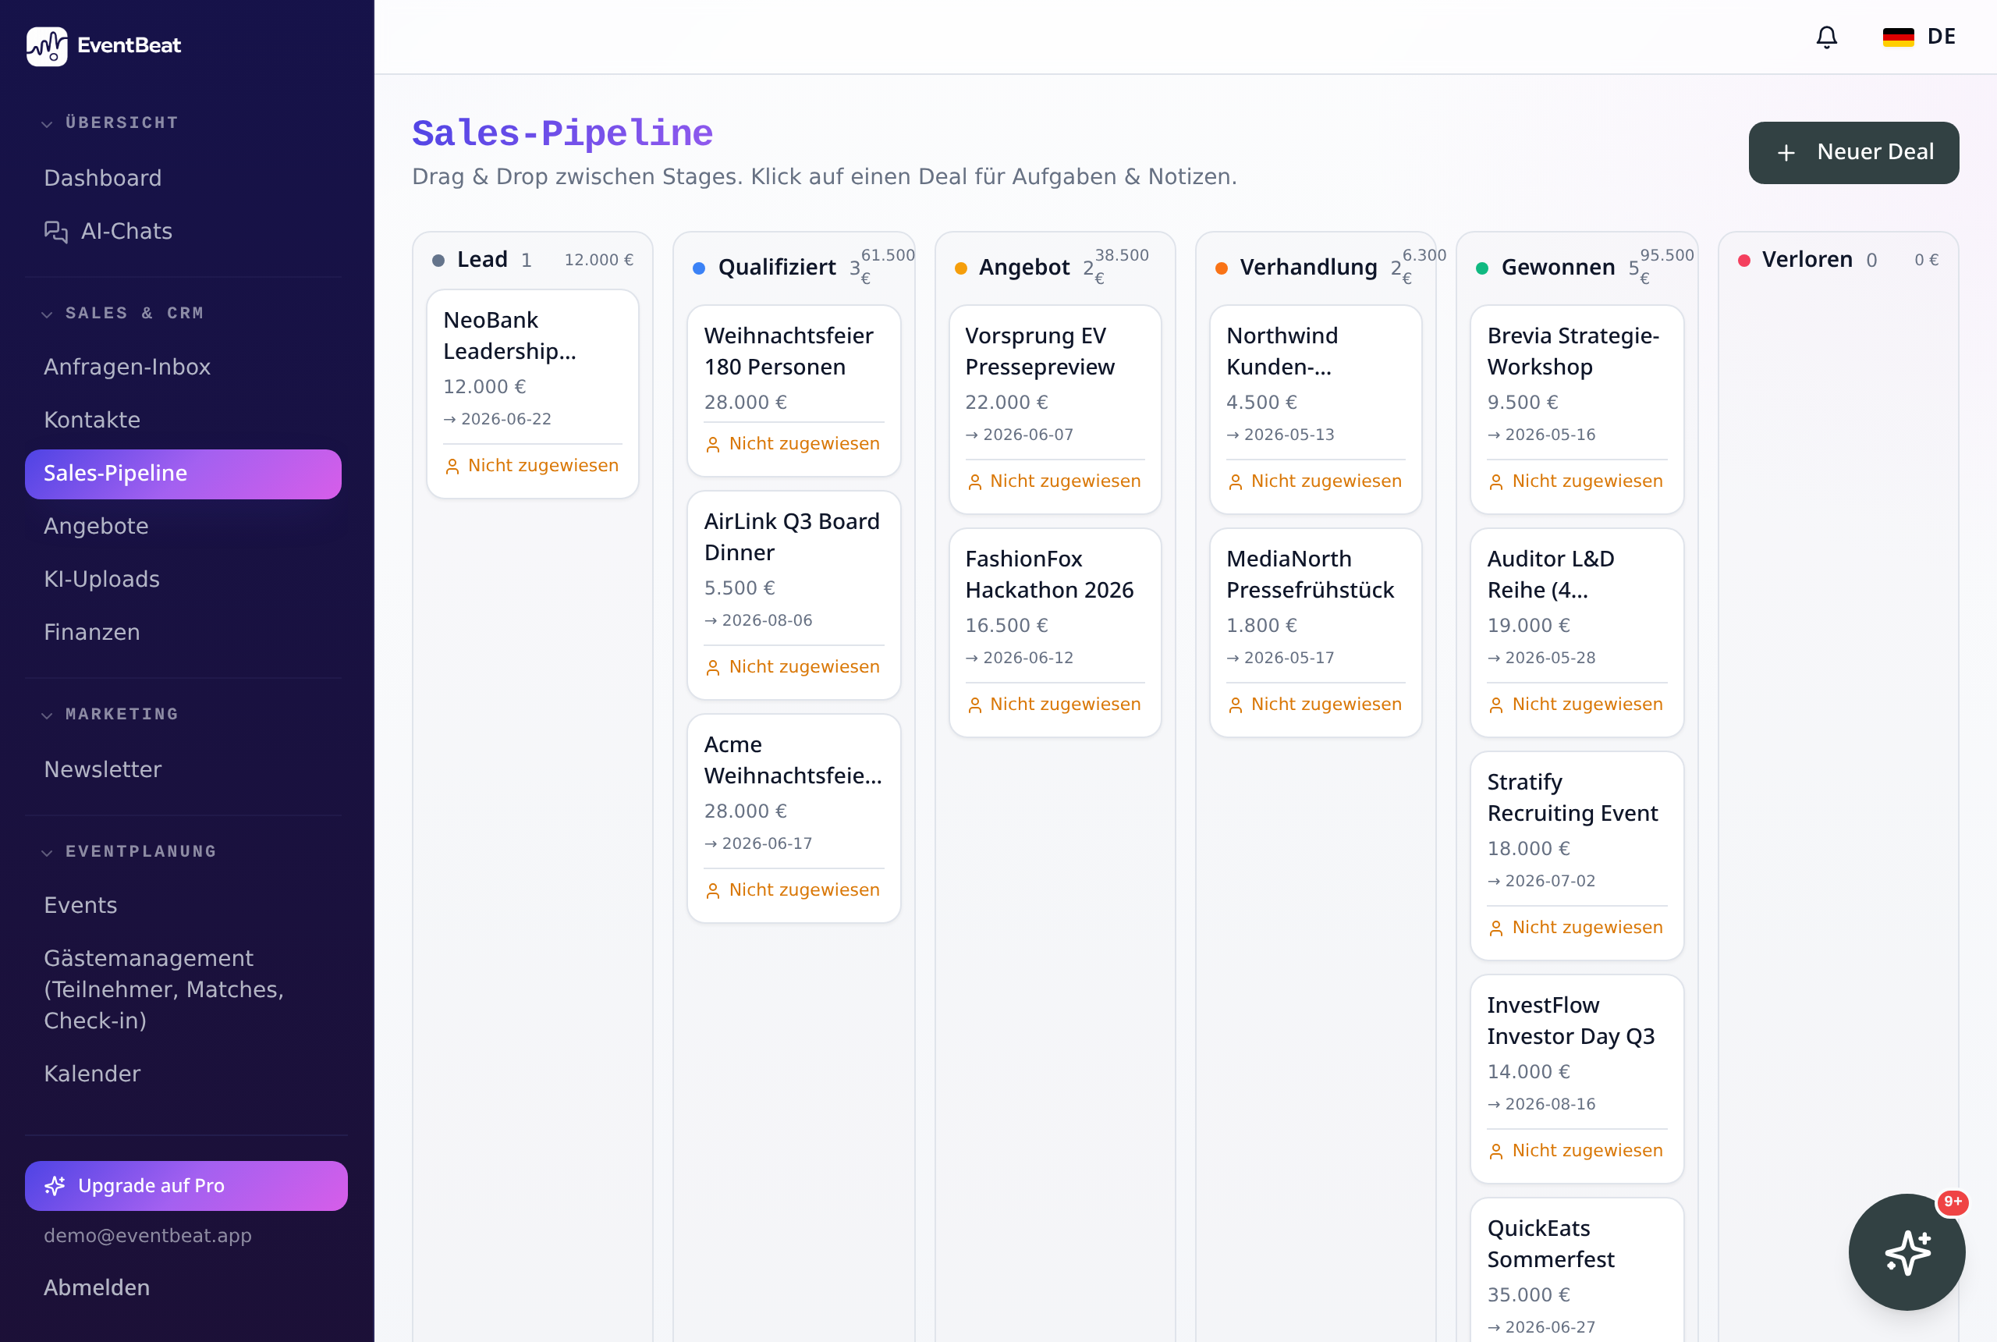Open Newsletter under Marketing
Screen dimensions: 1997x1342
tap(183, 769)
